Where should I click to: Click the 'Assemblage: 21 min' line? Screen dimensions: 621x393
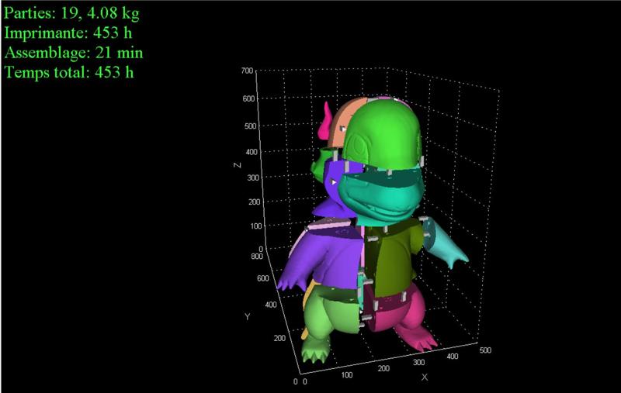coord(74,53)
